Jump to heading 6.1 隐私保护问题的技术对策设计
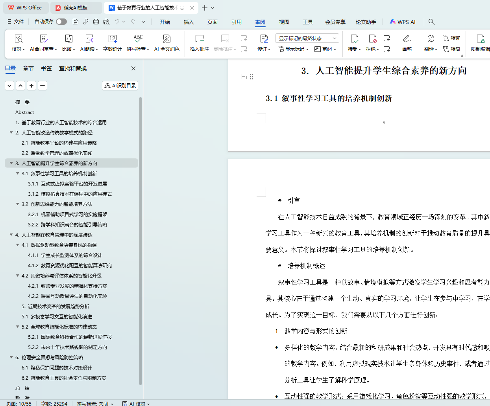 point(57,367)
